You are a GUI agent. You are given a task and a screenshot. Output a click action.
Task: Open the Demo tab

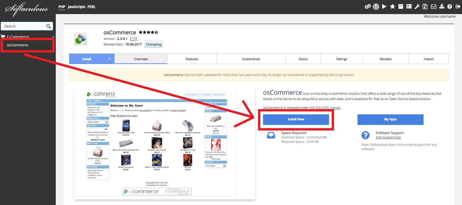click(x=303, y=59)
